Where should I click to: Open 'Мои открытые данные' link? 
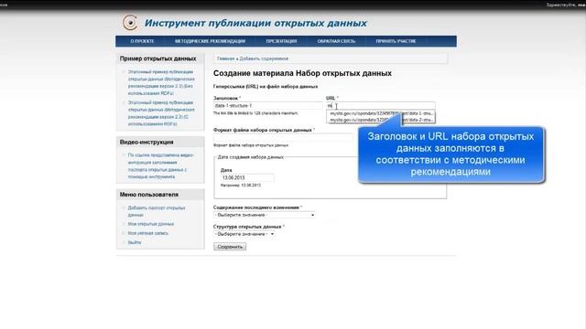[x=150, y=224]
